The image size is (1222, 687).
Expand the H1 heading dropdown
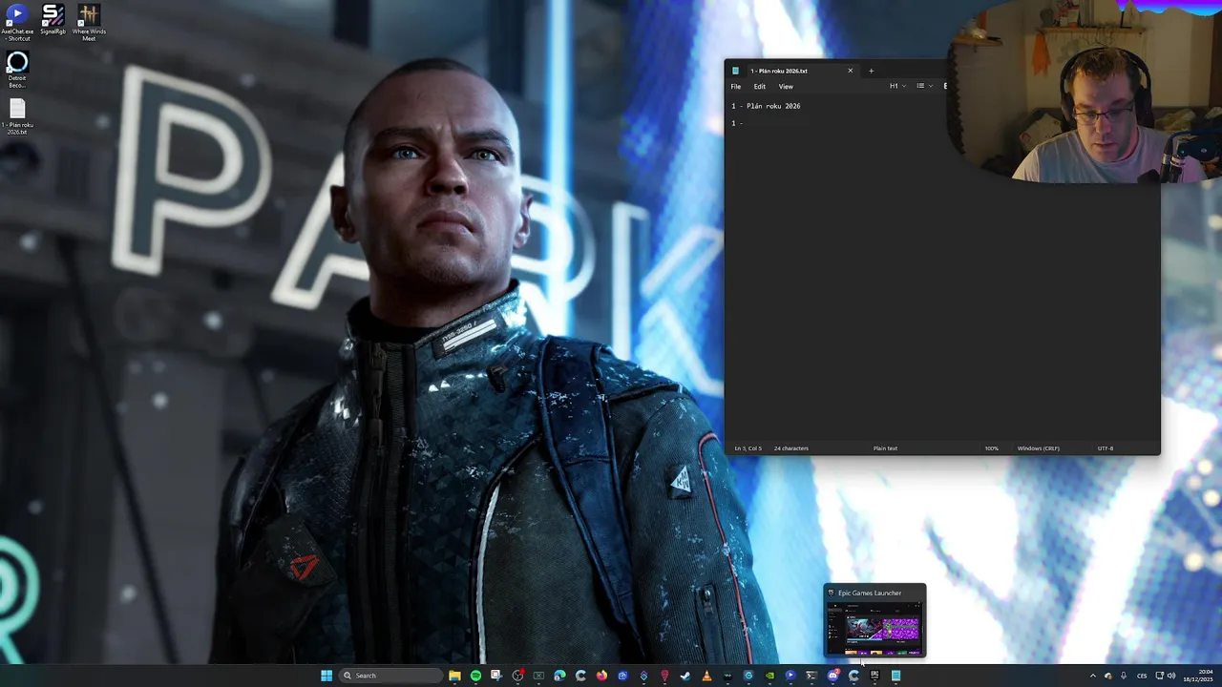pos(897,86)
